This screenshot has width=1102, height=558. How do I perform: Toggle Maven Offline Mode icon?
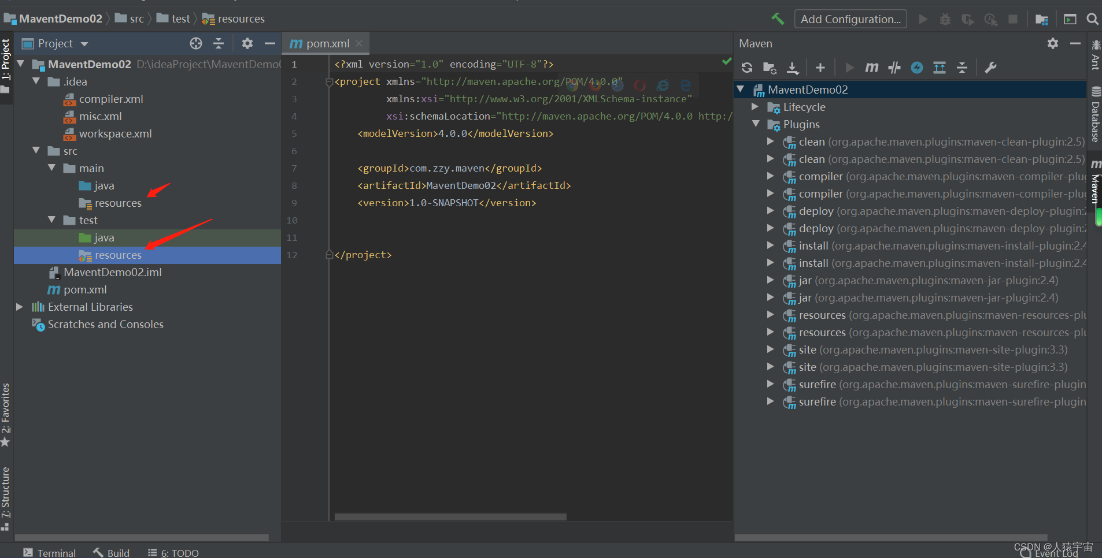pos(894,68)
